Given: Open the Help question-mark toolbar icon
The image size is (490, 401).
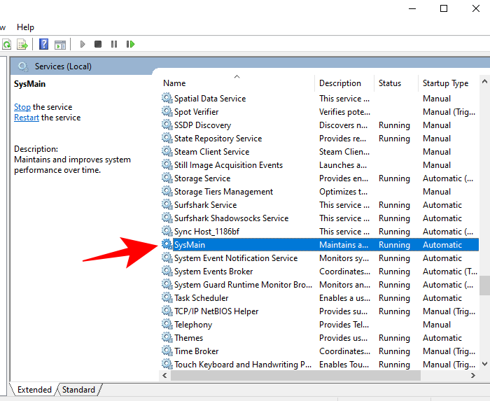Looking at the screenshot, I should point(43,44).
